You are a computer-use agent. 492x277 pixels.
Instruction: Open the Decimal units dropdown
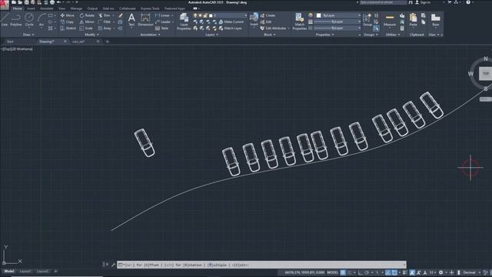471,272
